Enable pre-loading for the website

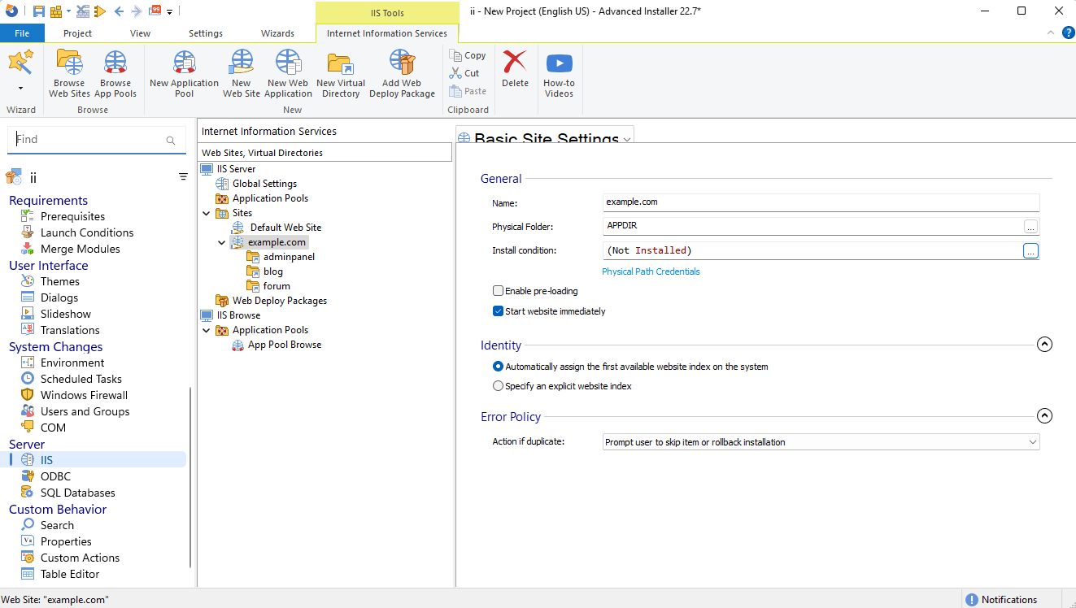coord(498,290)
